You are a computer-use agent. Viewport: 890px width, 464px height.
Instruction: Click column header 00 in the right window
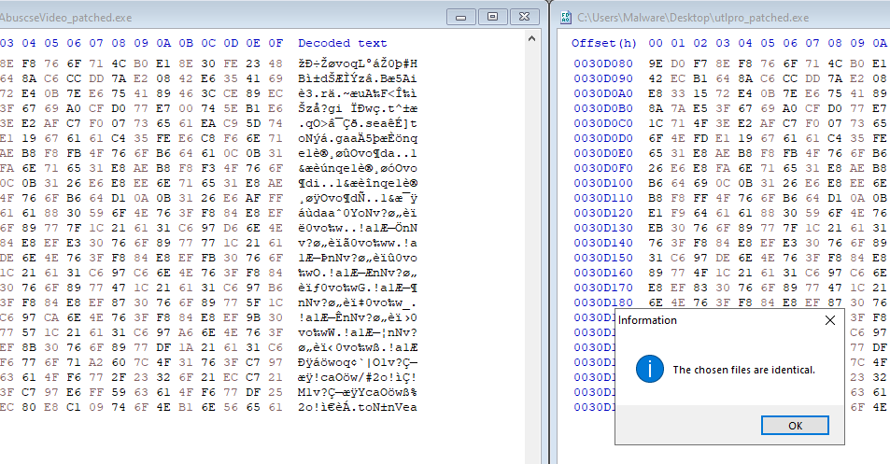coord(656,43)
